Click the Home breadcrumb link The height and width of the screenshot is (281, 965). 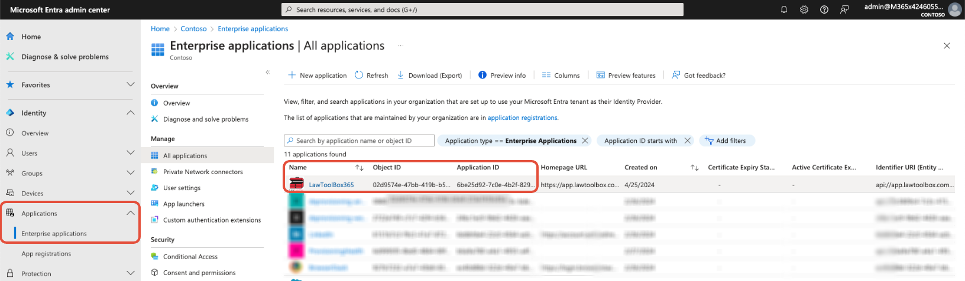[160, 28]
